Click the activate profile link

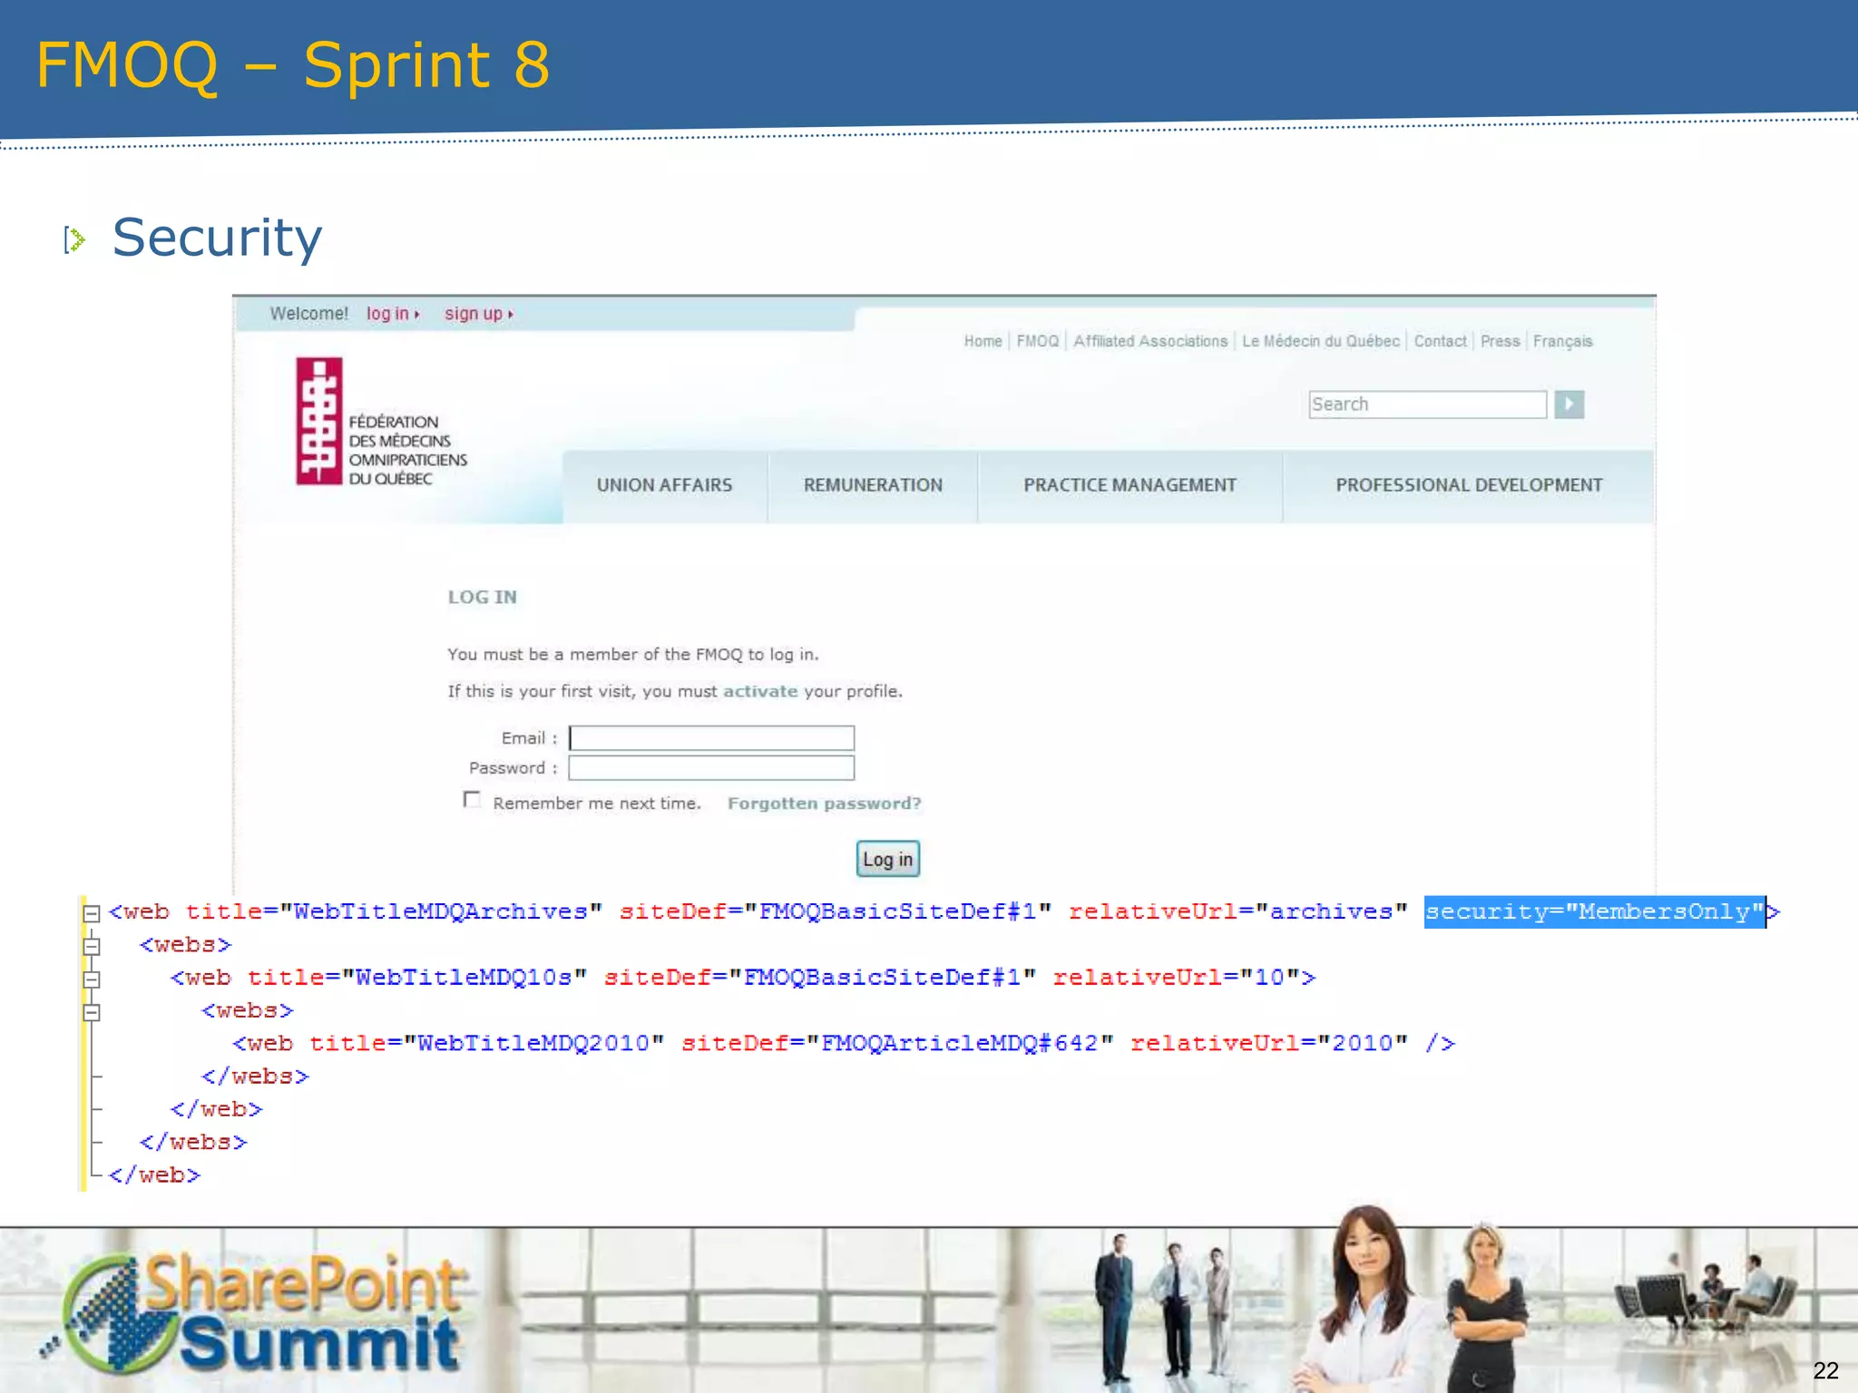760,691
